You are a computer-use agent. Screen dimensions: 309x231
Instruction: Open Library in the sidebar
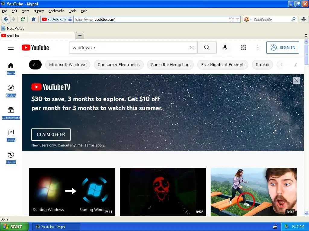pos(11,136)
